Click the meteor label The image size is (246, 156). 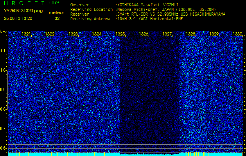point(56,13)
